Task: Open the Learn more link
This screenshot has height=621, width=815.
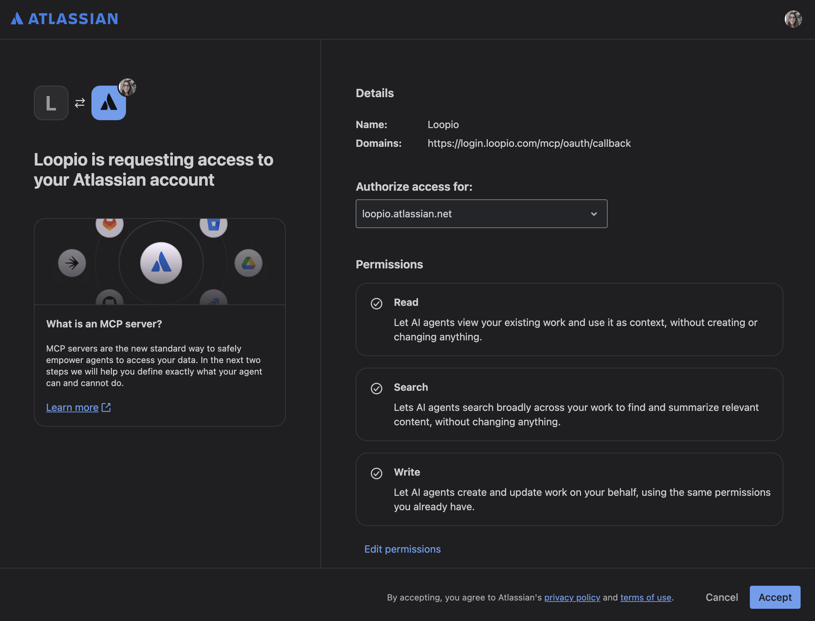Action: pyautogui.click(x=72, y=407)
